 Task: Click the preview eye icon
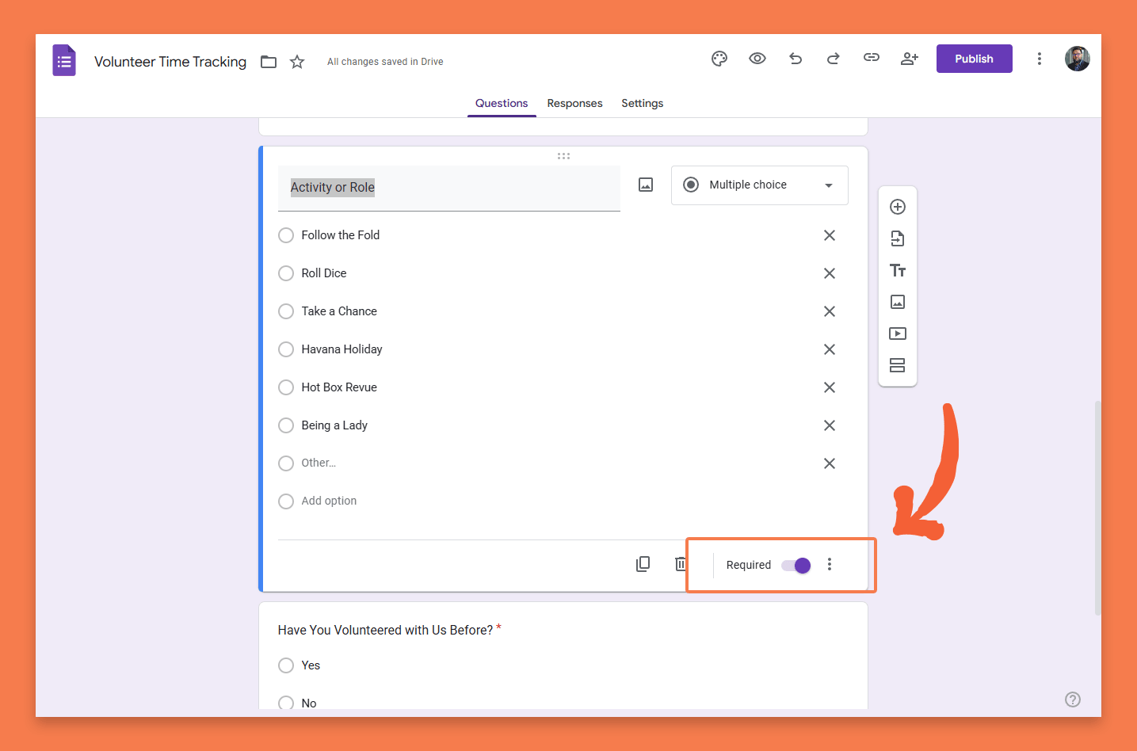point(757,59)
